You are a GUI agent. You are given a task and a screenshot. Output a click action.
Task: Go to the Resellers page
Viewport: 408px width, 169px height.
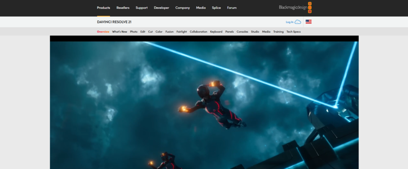tap(123, 8)
